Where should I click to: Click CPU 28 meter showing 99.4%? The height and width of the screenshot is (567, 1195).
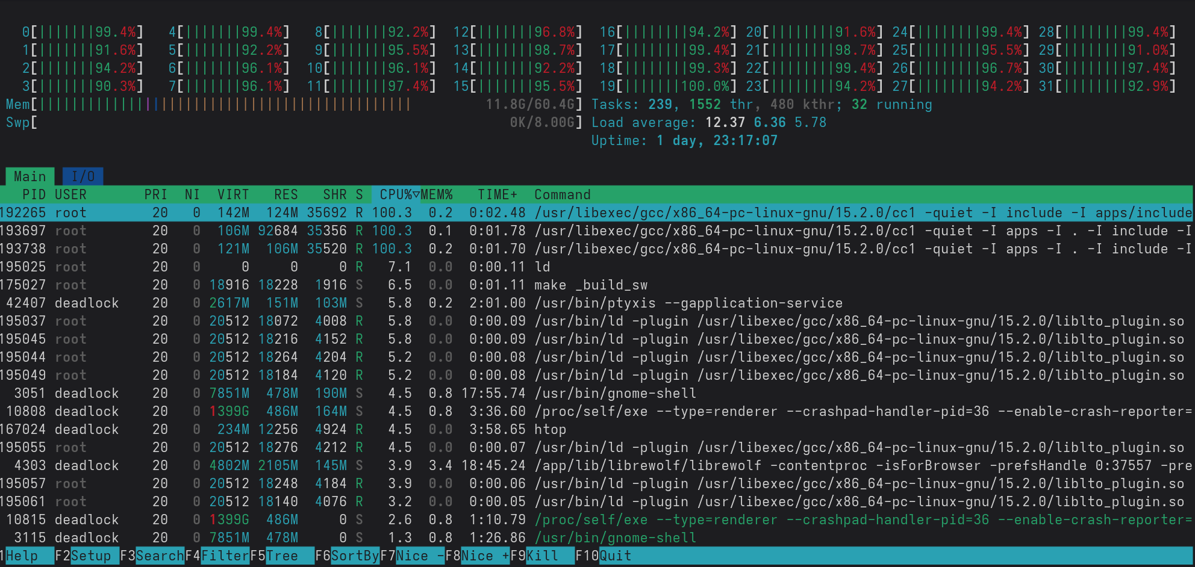[x=1108, y=32]
